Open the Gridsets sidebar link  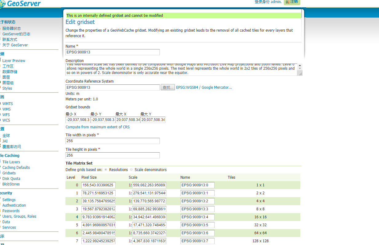(9, 173)
